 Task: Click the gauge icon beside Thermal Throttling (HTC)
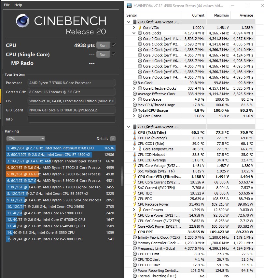click(135, 276)
